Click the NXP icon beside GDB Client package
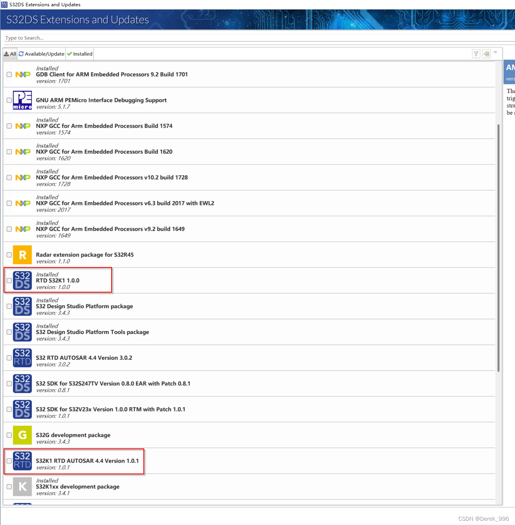Image resolution: width=515 pixels, height=525 pixels. click(22, 74)
